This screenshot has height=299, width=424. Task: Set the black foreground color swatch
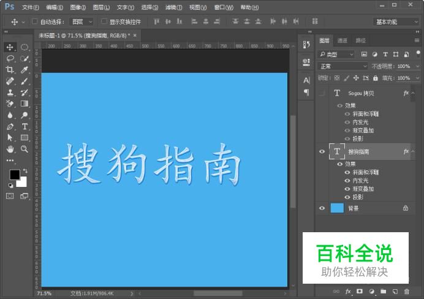14,175
